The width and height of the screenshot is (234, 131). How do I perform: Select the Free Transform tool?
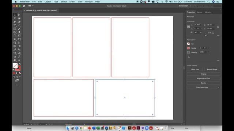pyautogui.click(x=19, y=39)
